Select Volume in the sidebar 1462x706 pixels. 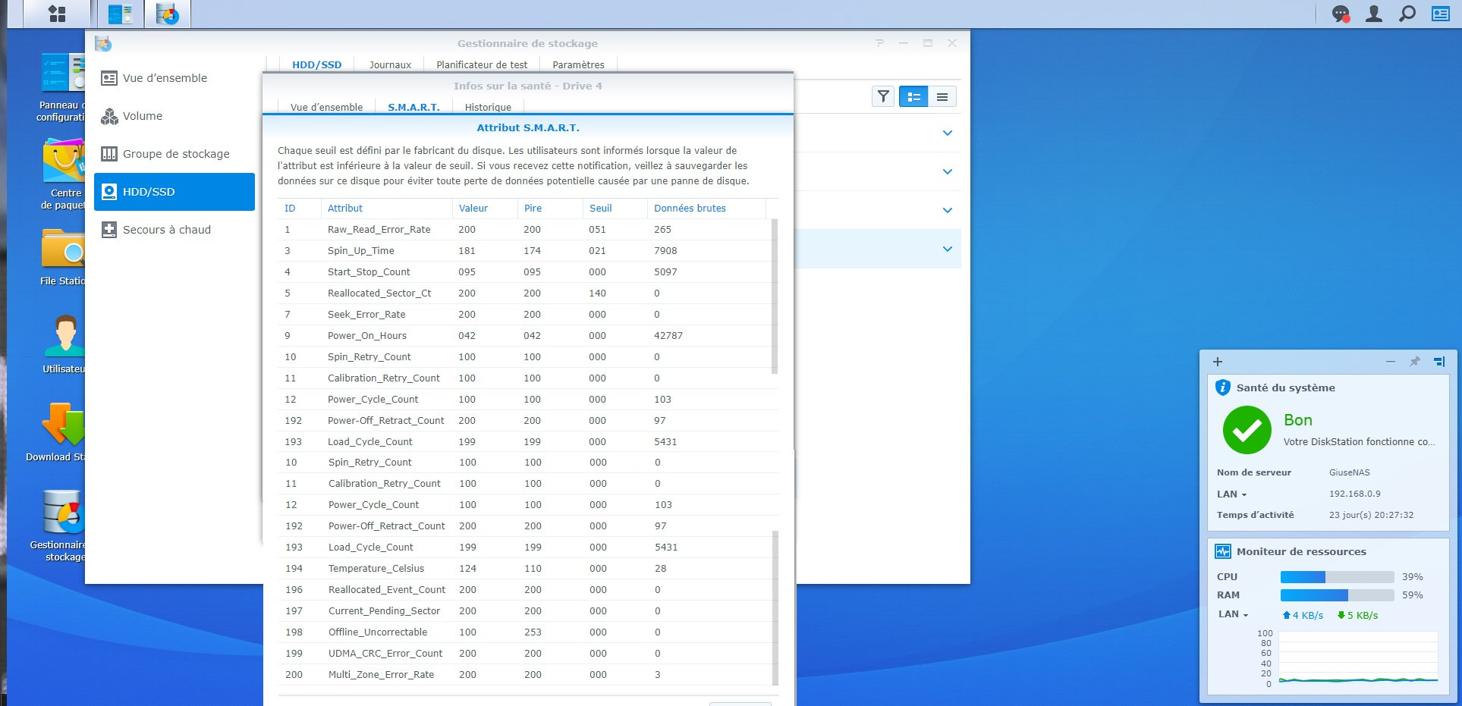click(174, 116)
